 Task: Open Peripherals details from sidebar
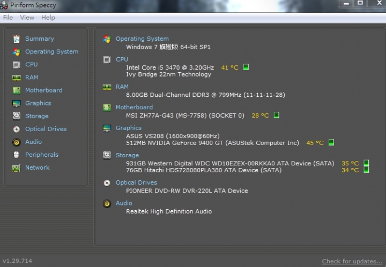click(x=42, y=155)
